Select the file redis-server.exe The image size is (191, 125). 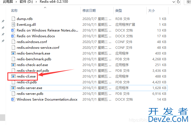(30, 88)
